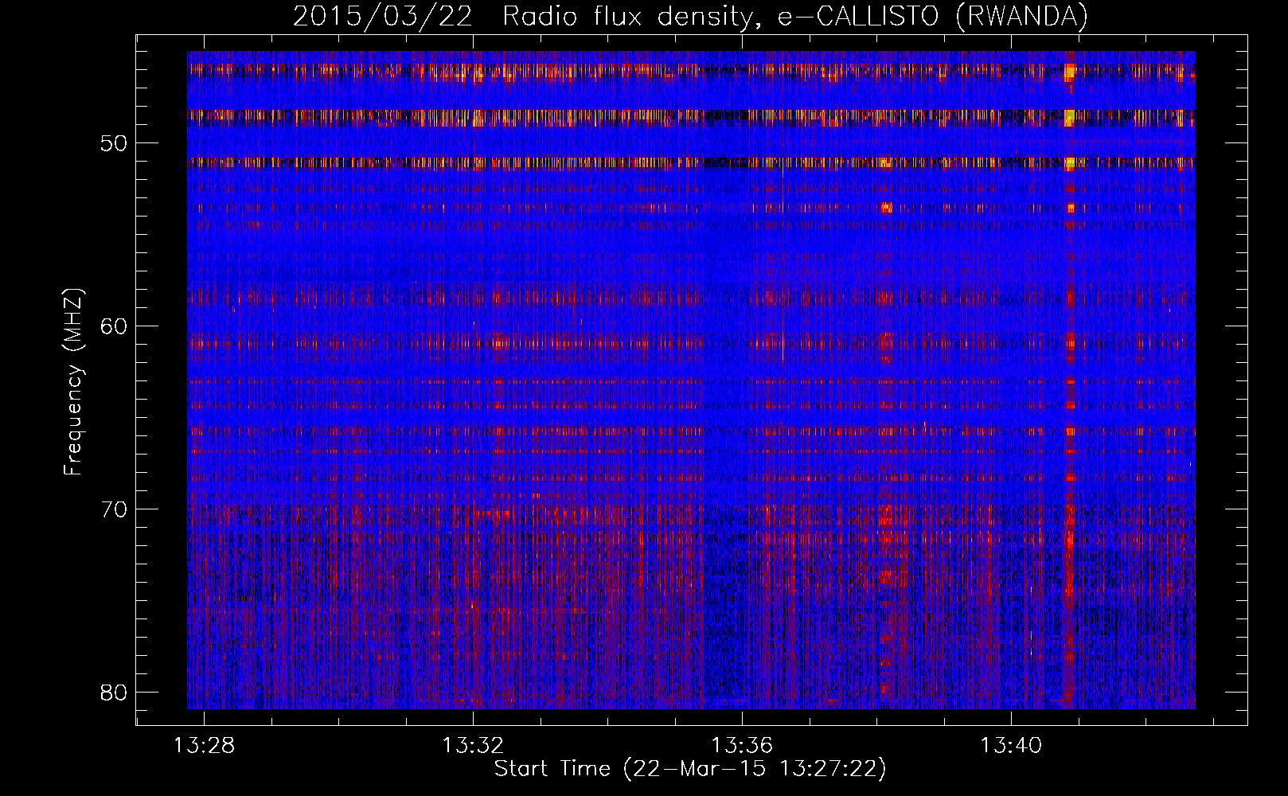The image size is (1288, 796).
Task: Click the "13:32" time tick label
Action: pyautogui.click(x=474, y=746)
